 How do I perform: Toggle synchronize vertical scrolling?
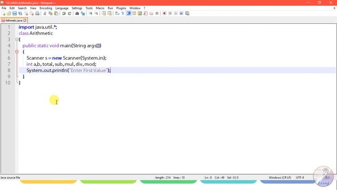104,14
